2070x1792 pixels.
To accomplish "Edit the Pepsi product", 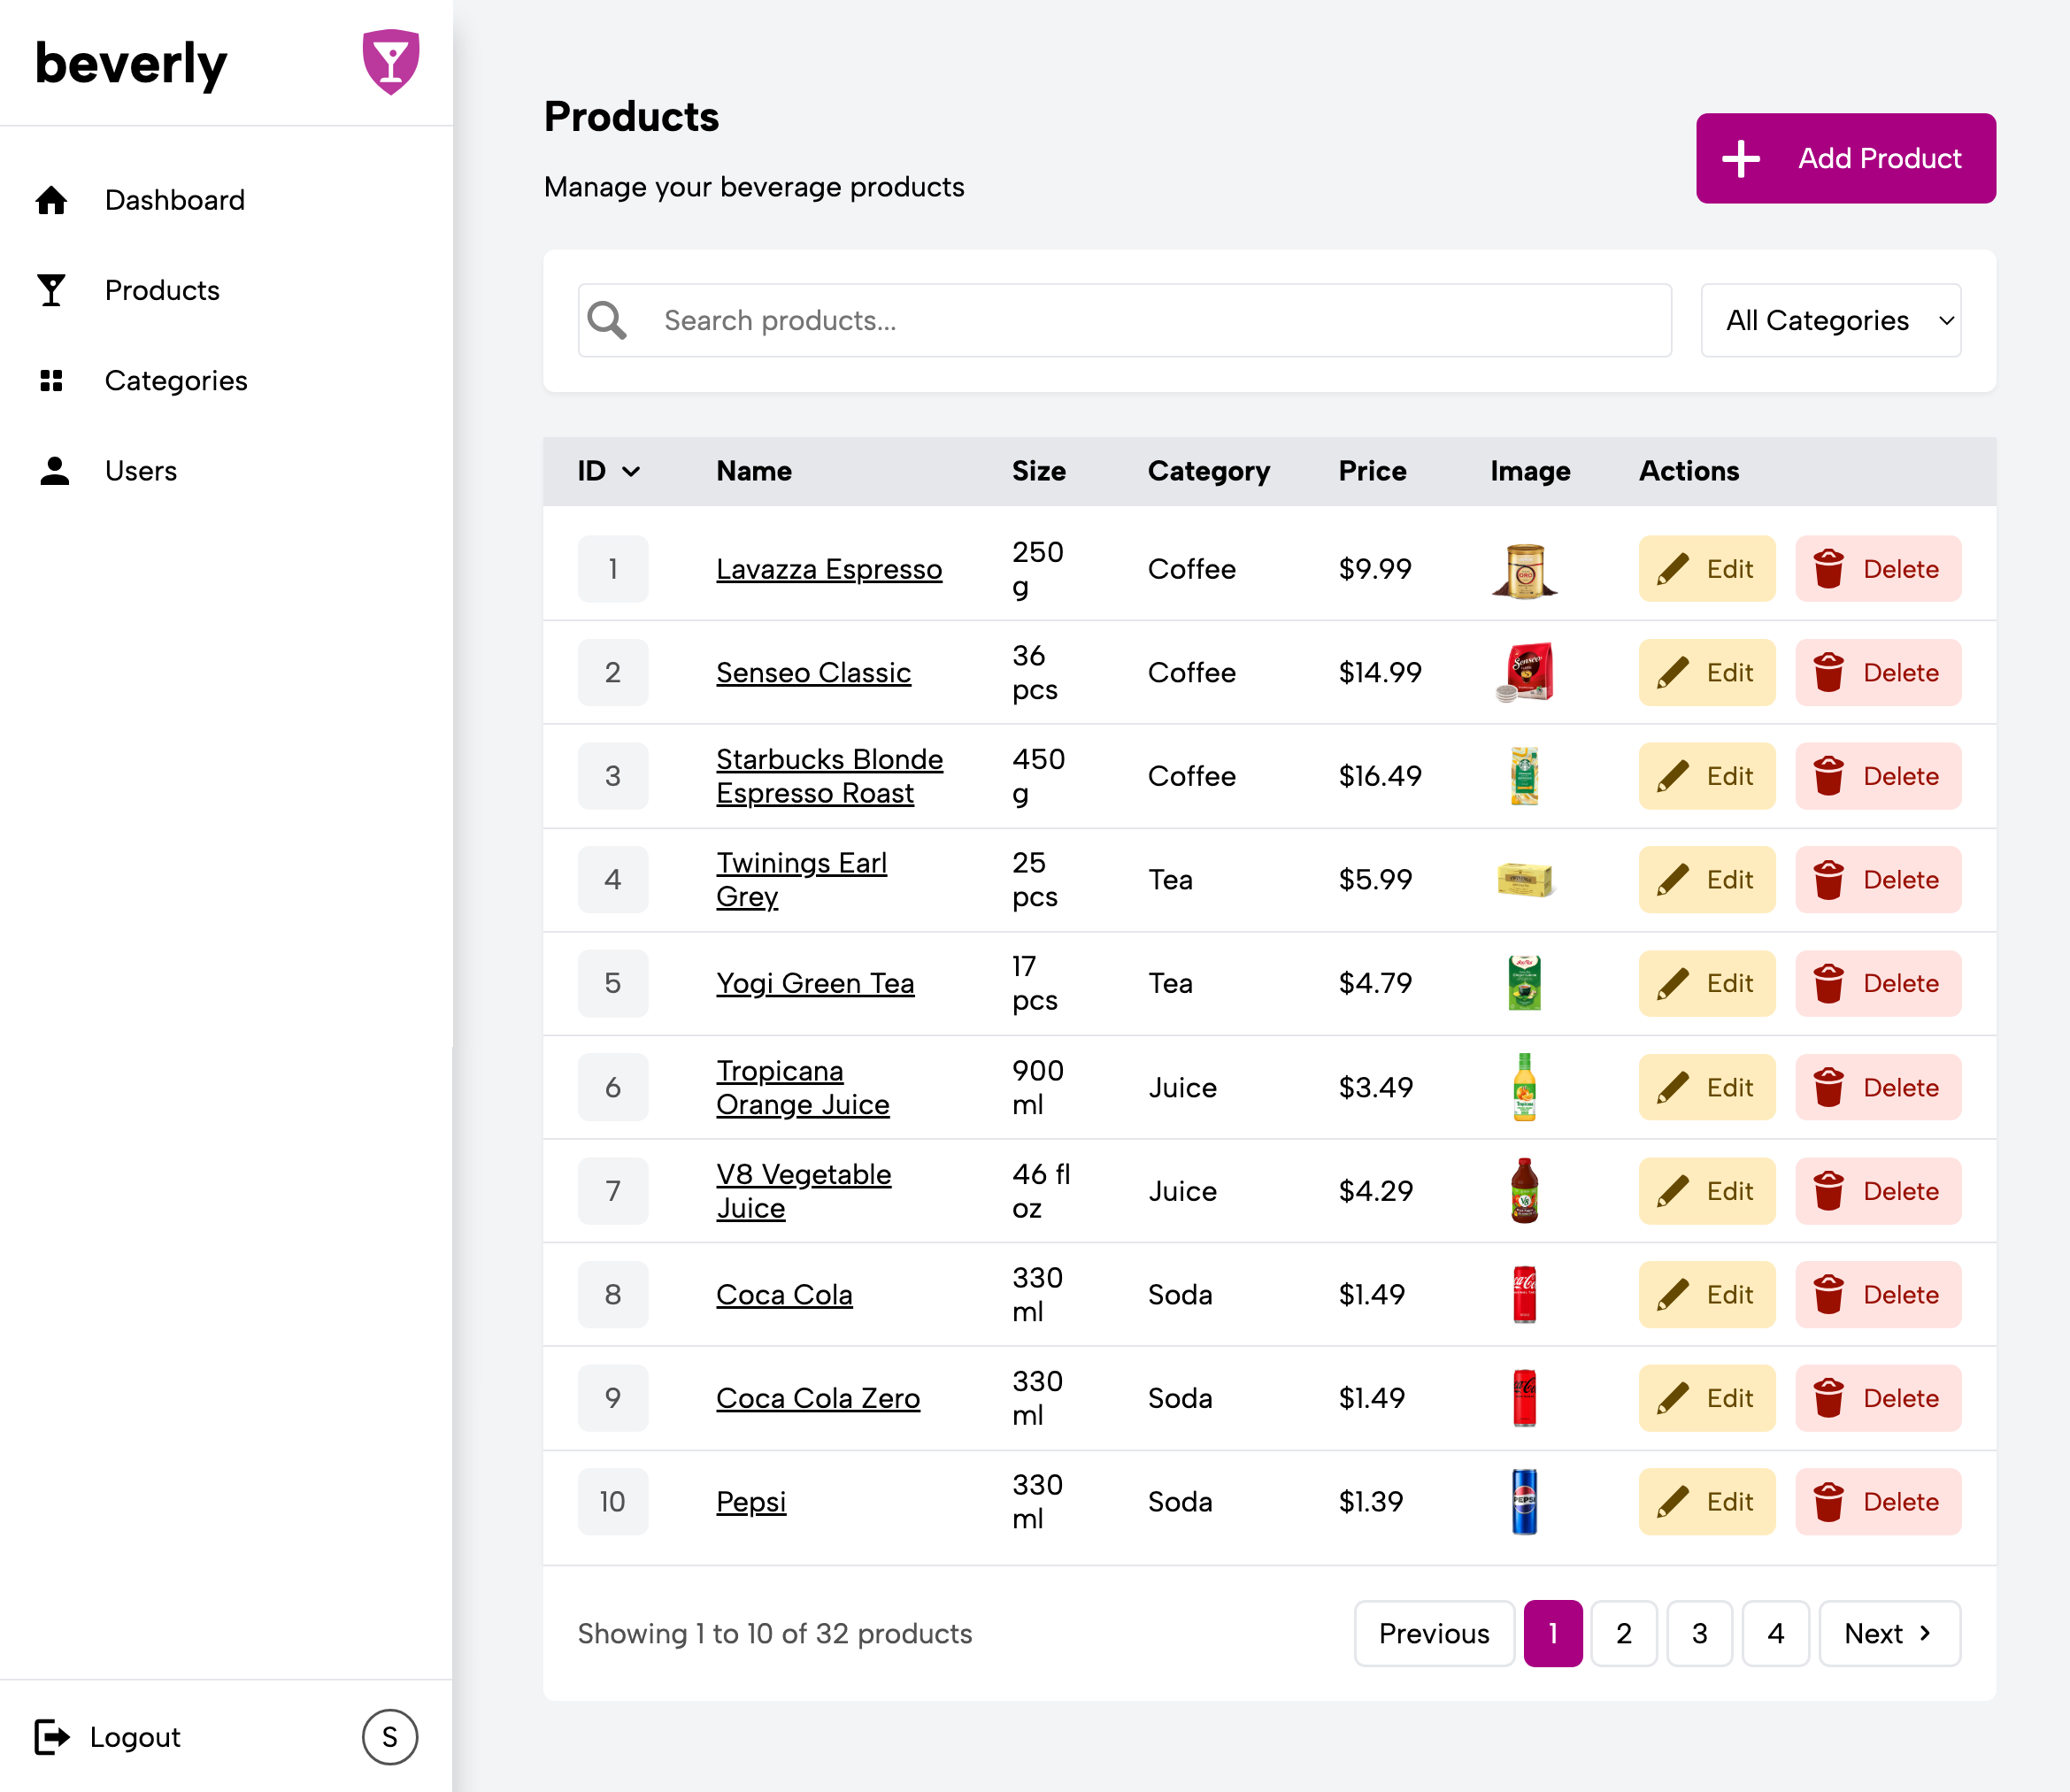I will 1707,1502.
